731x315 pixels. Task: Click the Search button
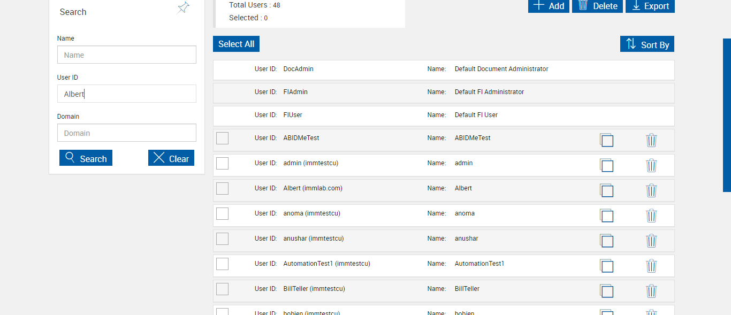(x=86, y=158)
